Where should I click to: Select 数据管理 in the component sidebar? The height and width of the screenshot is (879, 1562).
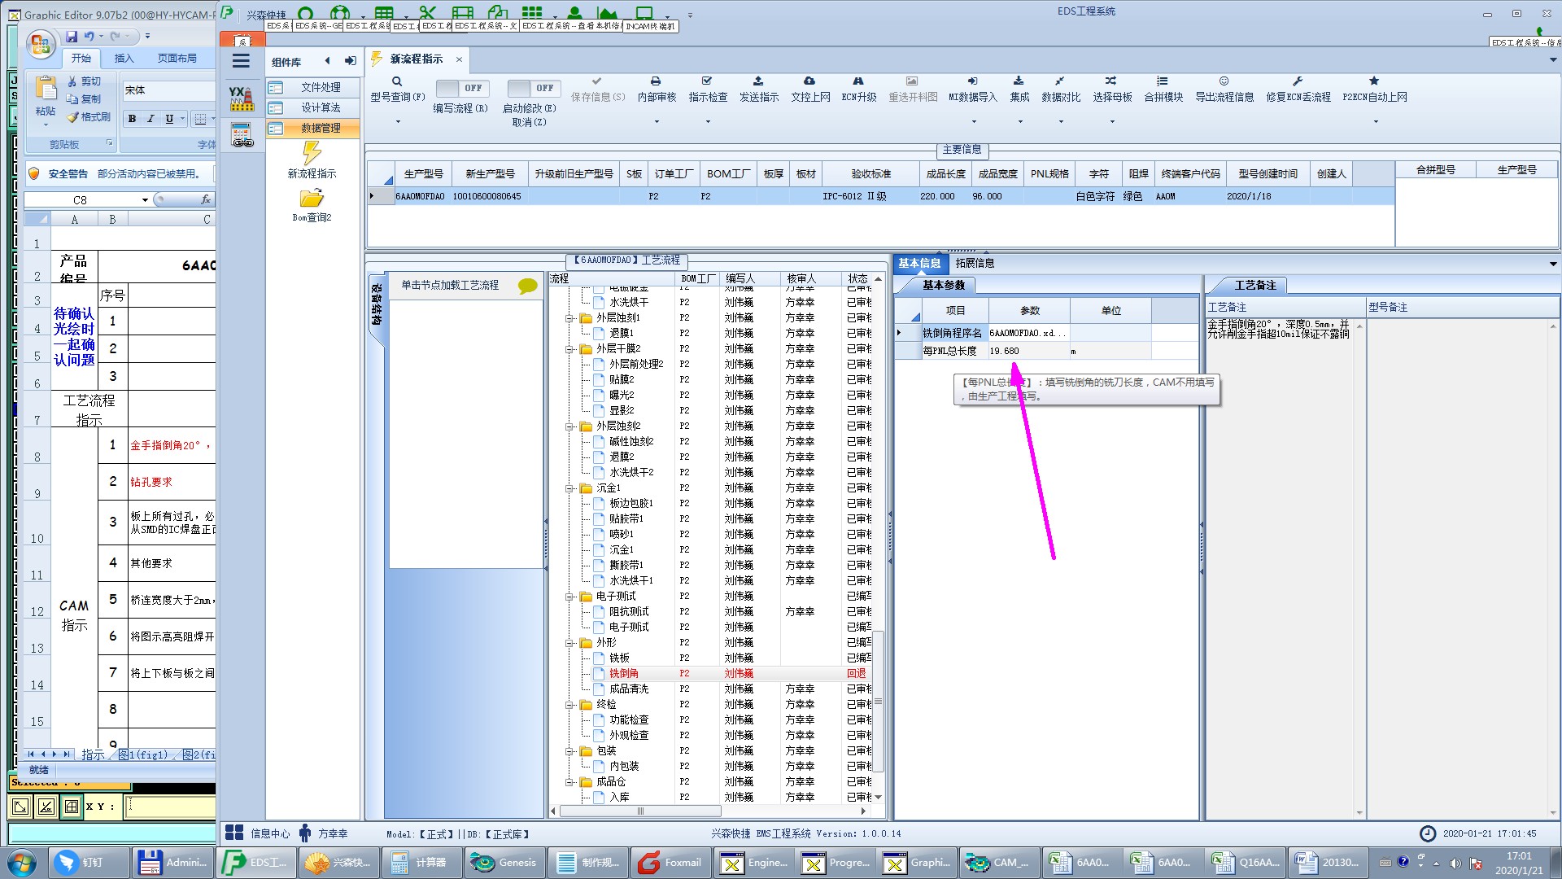[321, 128]
